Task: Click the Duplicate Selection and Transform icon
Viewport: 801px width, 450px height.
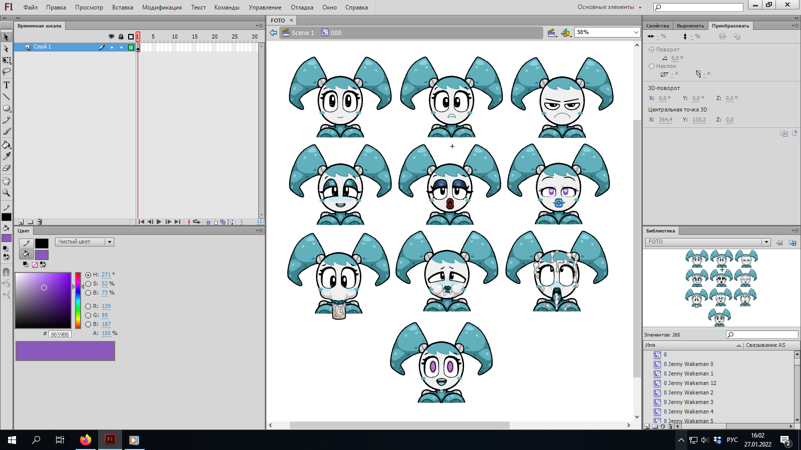Action: pyautogui.click(x=783, y=133)
